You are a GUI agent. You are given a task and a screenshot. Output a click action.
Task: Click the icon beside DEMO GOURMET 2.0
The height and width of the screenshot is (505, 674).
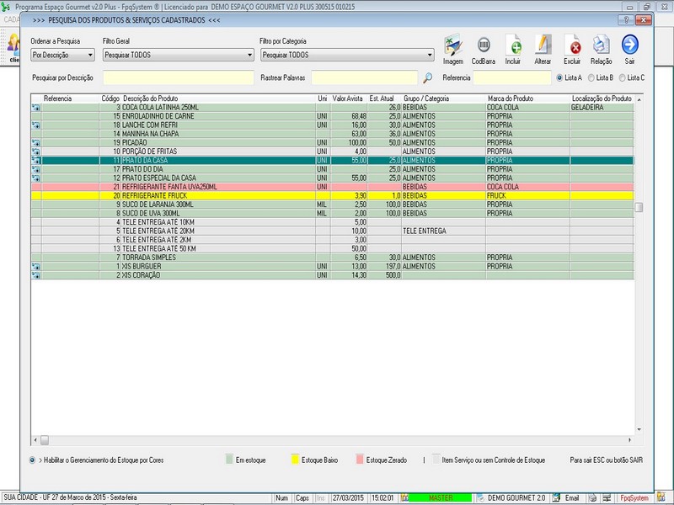(x=480, y=498)
